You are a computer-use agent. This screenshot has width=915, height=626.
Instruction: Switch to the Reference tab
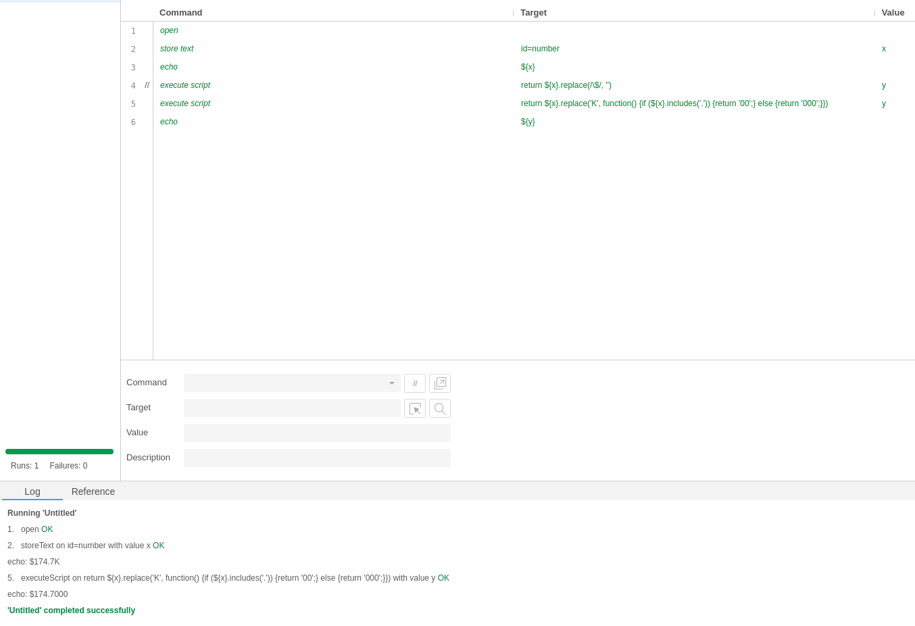pos(93,491)
